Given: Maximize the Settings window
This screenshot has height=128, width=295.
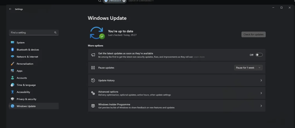Looking at the screenshot, I should pos(281,8).
